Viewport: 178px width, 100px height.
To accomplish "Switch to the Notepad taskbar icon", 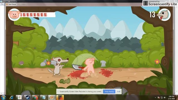I will coord(44,97).
